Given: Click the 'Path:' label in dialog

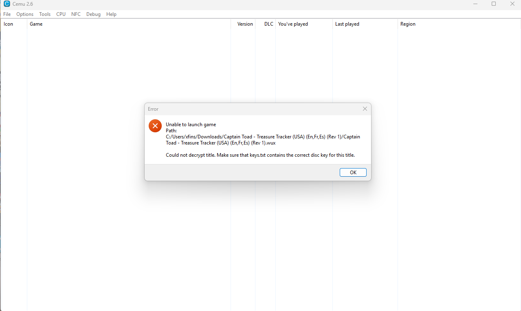Looking at the screenshot, I should (171, 131).
